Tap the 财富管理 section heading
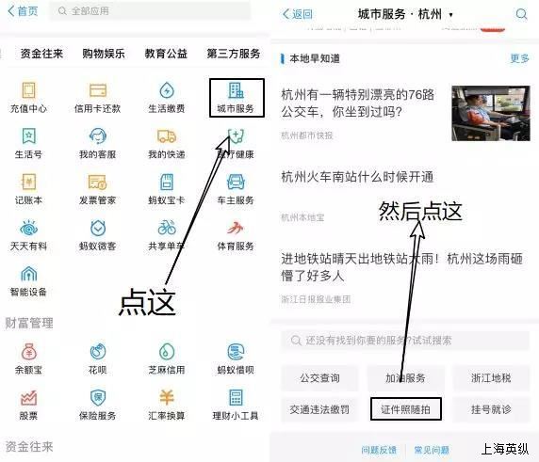This screenshot has width=539, height=462. click(29, 323)
